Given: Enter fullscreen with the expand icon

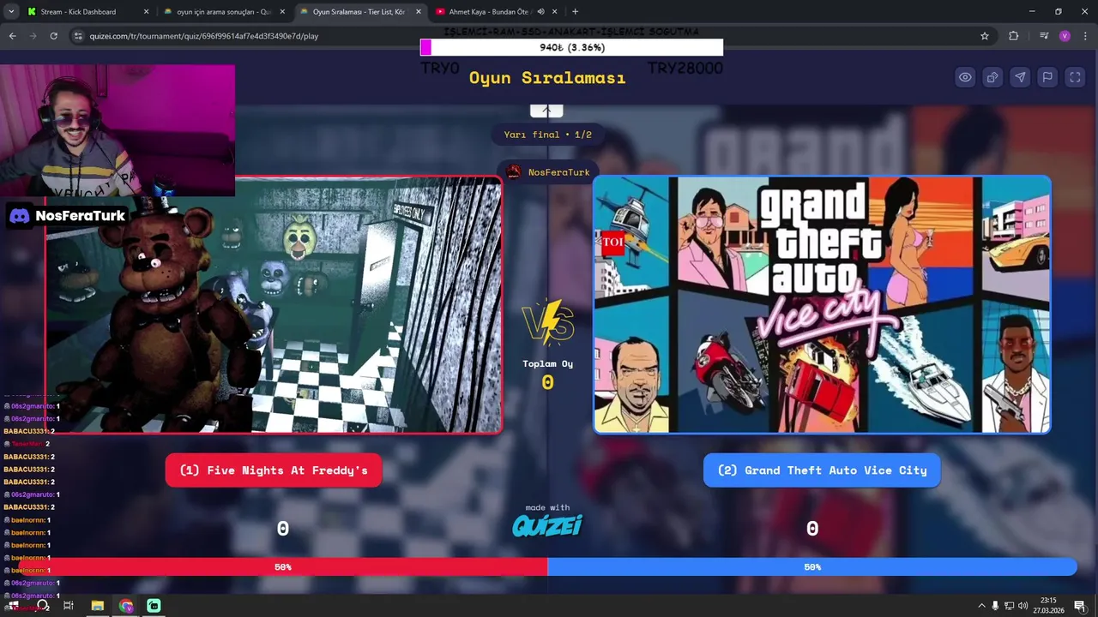Looking at the screenshot, I should (1075, 77).
